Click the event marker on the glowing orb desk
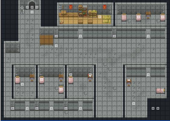Image resolution: width=170 pixels, height=121 pixels. pos(90,75)
